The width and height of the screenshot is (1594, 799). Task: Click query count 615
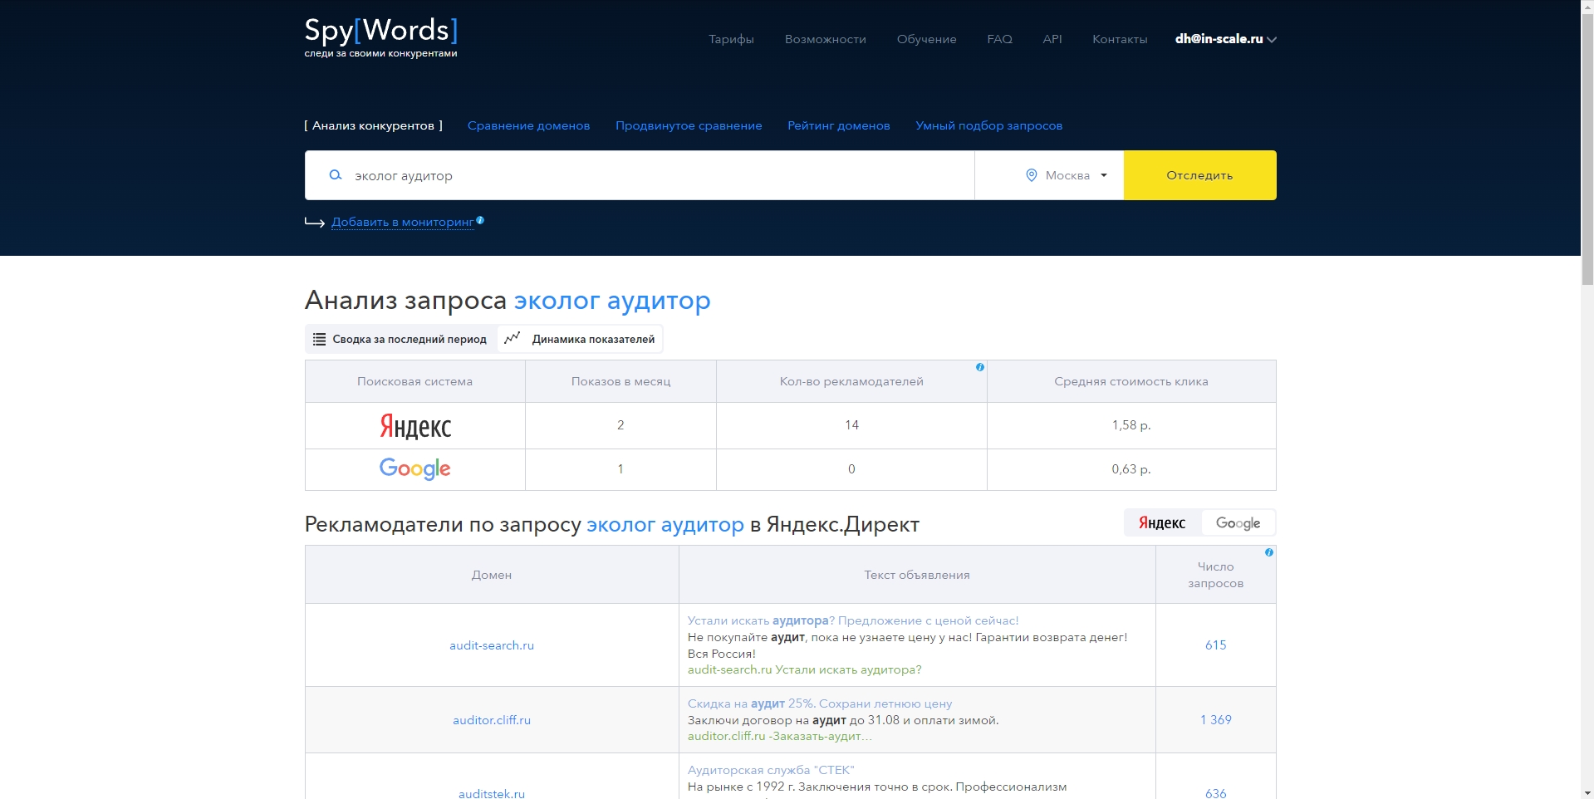point(1215,645)
